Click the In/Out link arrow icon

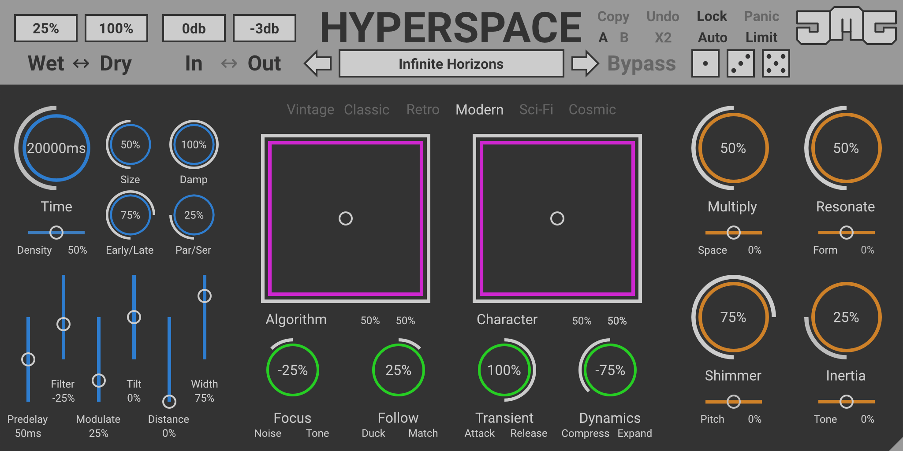click(229, 64)
